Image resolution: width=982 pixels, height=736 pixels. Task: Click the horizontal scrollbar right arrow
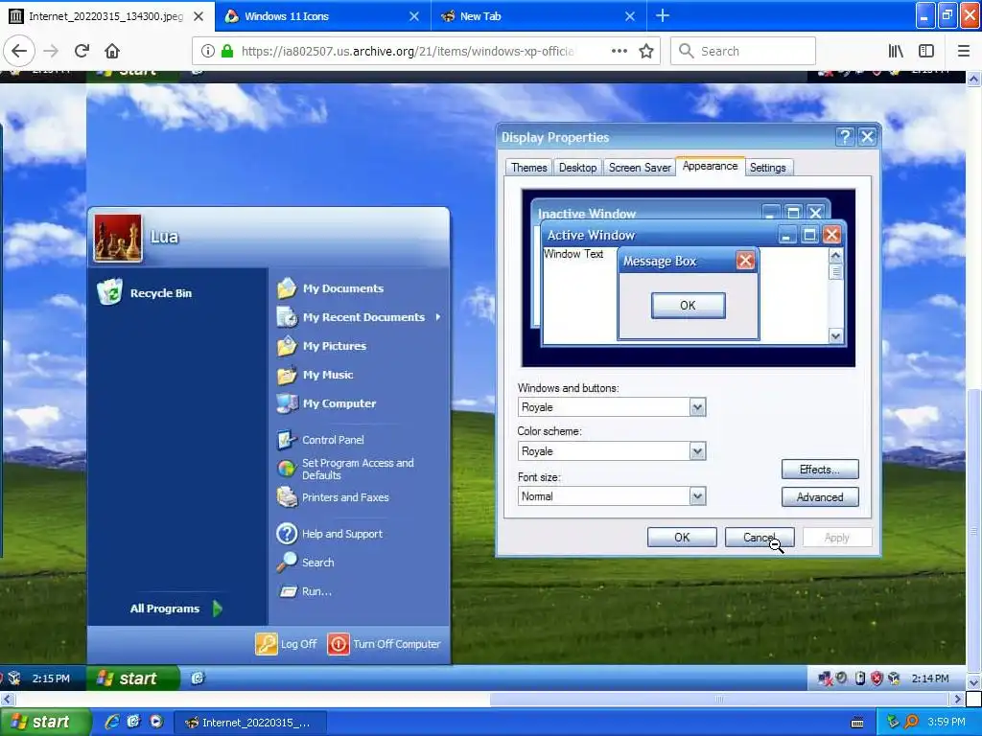(x=958, y=699)
